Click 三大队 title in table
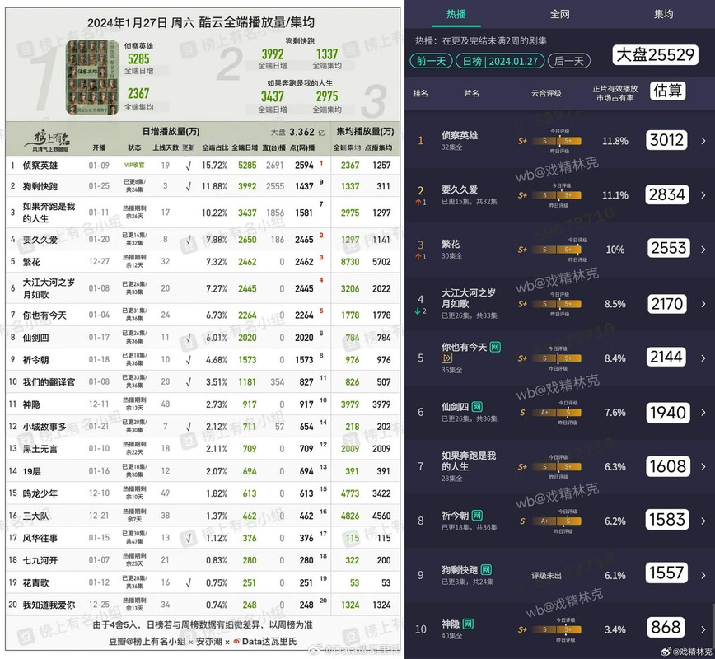Viewport: 715px width, 659px height. [x=35, y=516]
